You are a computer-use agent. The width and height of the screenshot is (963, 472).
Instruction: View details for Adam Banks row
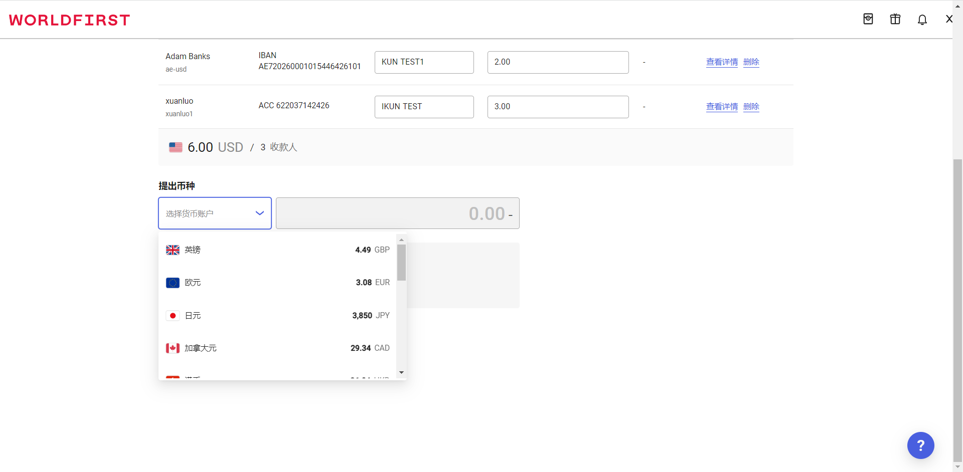coord(722,62)
